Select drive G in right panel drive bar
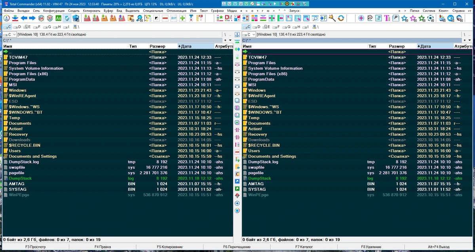 pos(286,27)
